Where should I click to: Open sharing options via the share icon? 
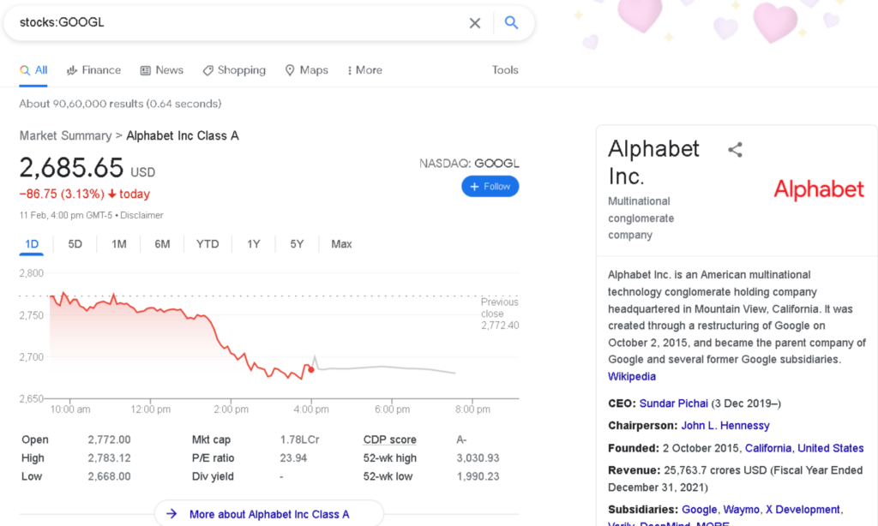click(x=735, y=149)
